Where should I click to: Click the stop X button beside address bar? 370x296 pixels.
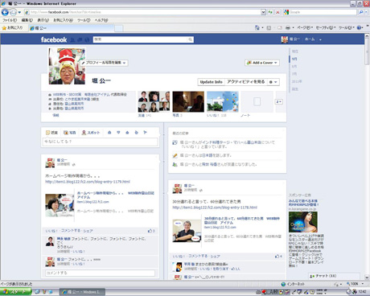277,12
